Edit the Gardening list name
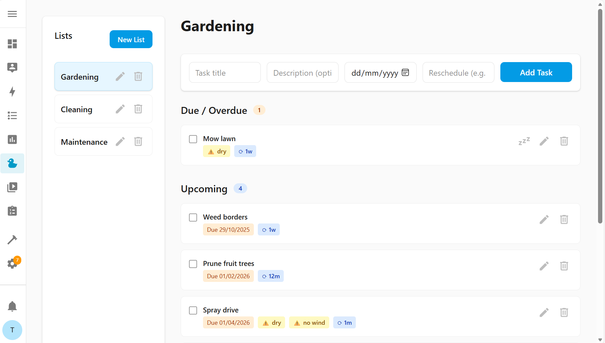Image resolution: width=605 pixels, height=343 pixels. [x=120, y=77]
